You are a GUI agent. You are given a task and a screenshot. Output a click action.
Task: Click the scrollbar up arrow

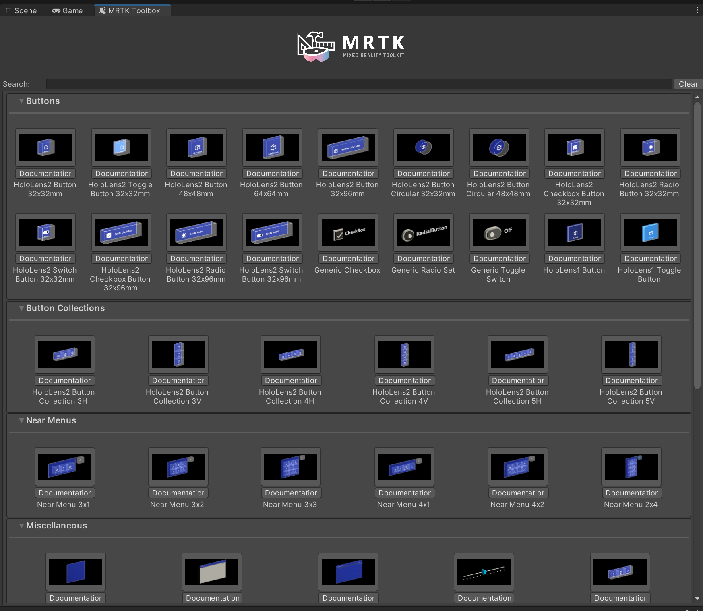[x=697, y=97]
